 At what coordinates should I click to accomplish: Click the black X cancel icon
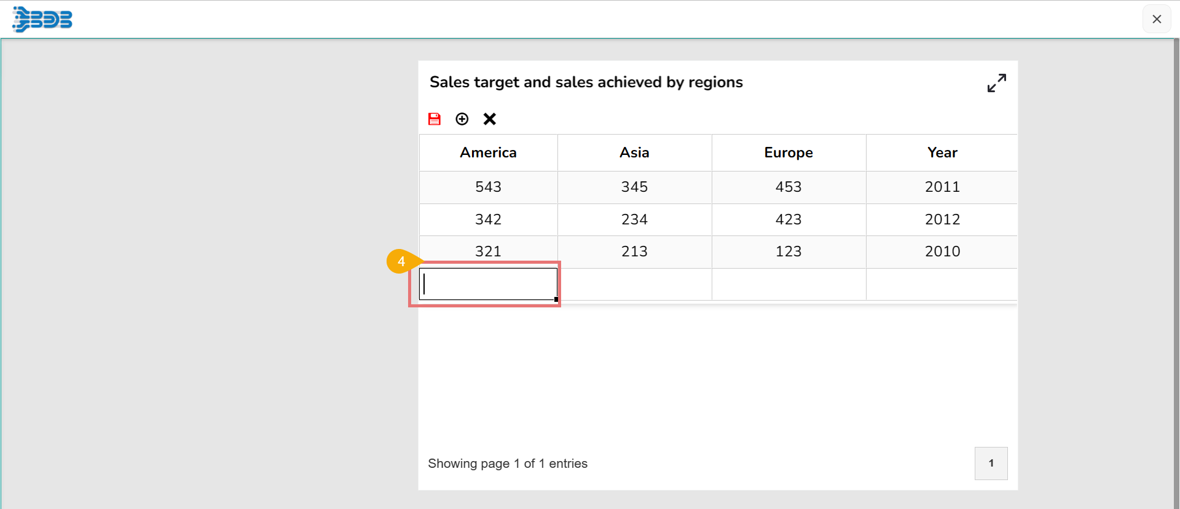(490, 119)
